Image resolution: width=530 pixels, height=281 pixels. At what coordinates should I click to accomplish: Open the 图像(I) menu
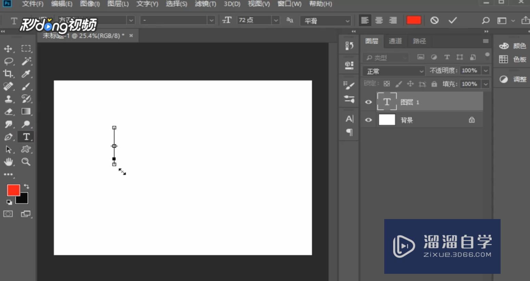click(x=90, y=4)
